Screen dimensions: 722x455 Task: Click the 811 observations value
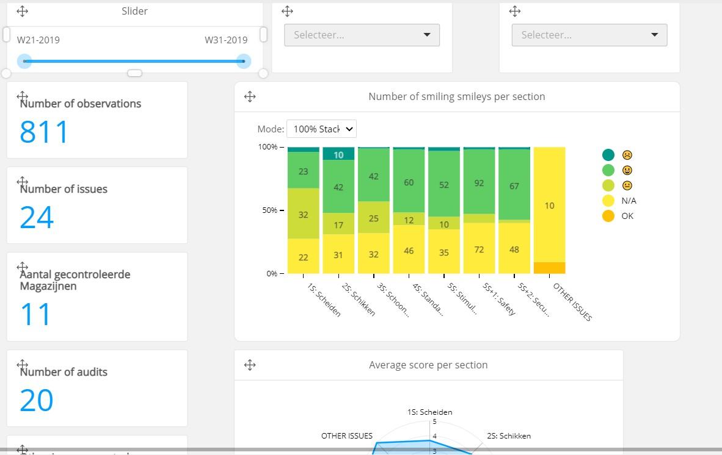(44, 132)
